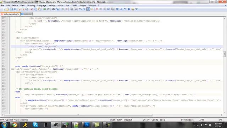The height and width of the screenshot is (128, 227).
Task: Click line number 204 in the margin
Action: (4, 66)
